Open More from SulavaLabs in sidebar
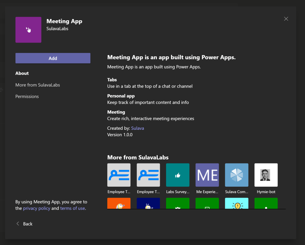This screenshot has height=245, width=305. coord(38,85)
